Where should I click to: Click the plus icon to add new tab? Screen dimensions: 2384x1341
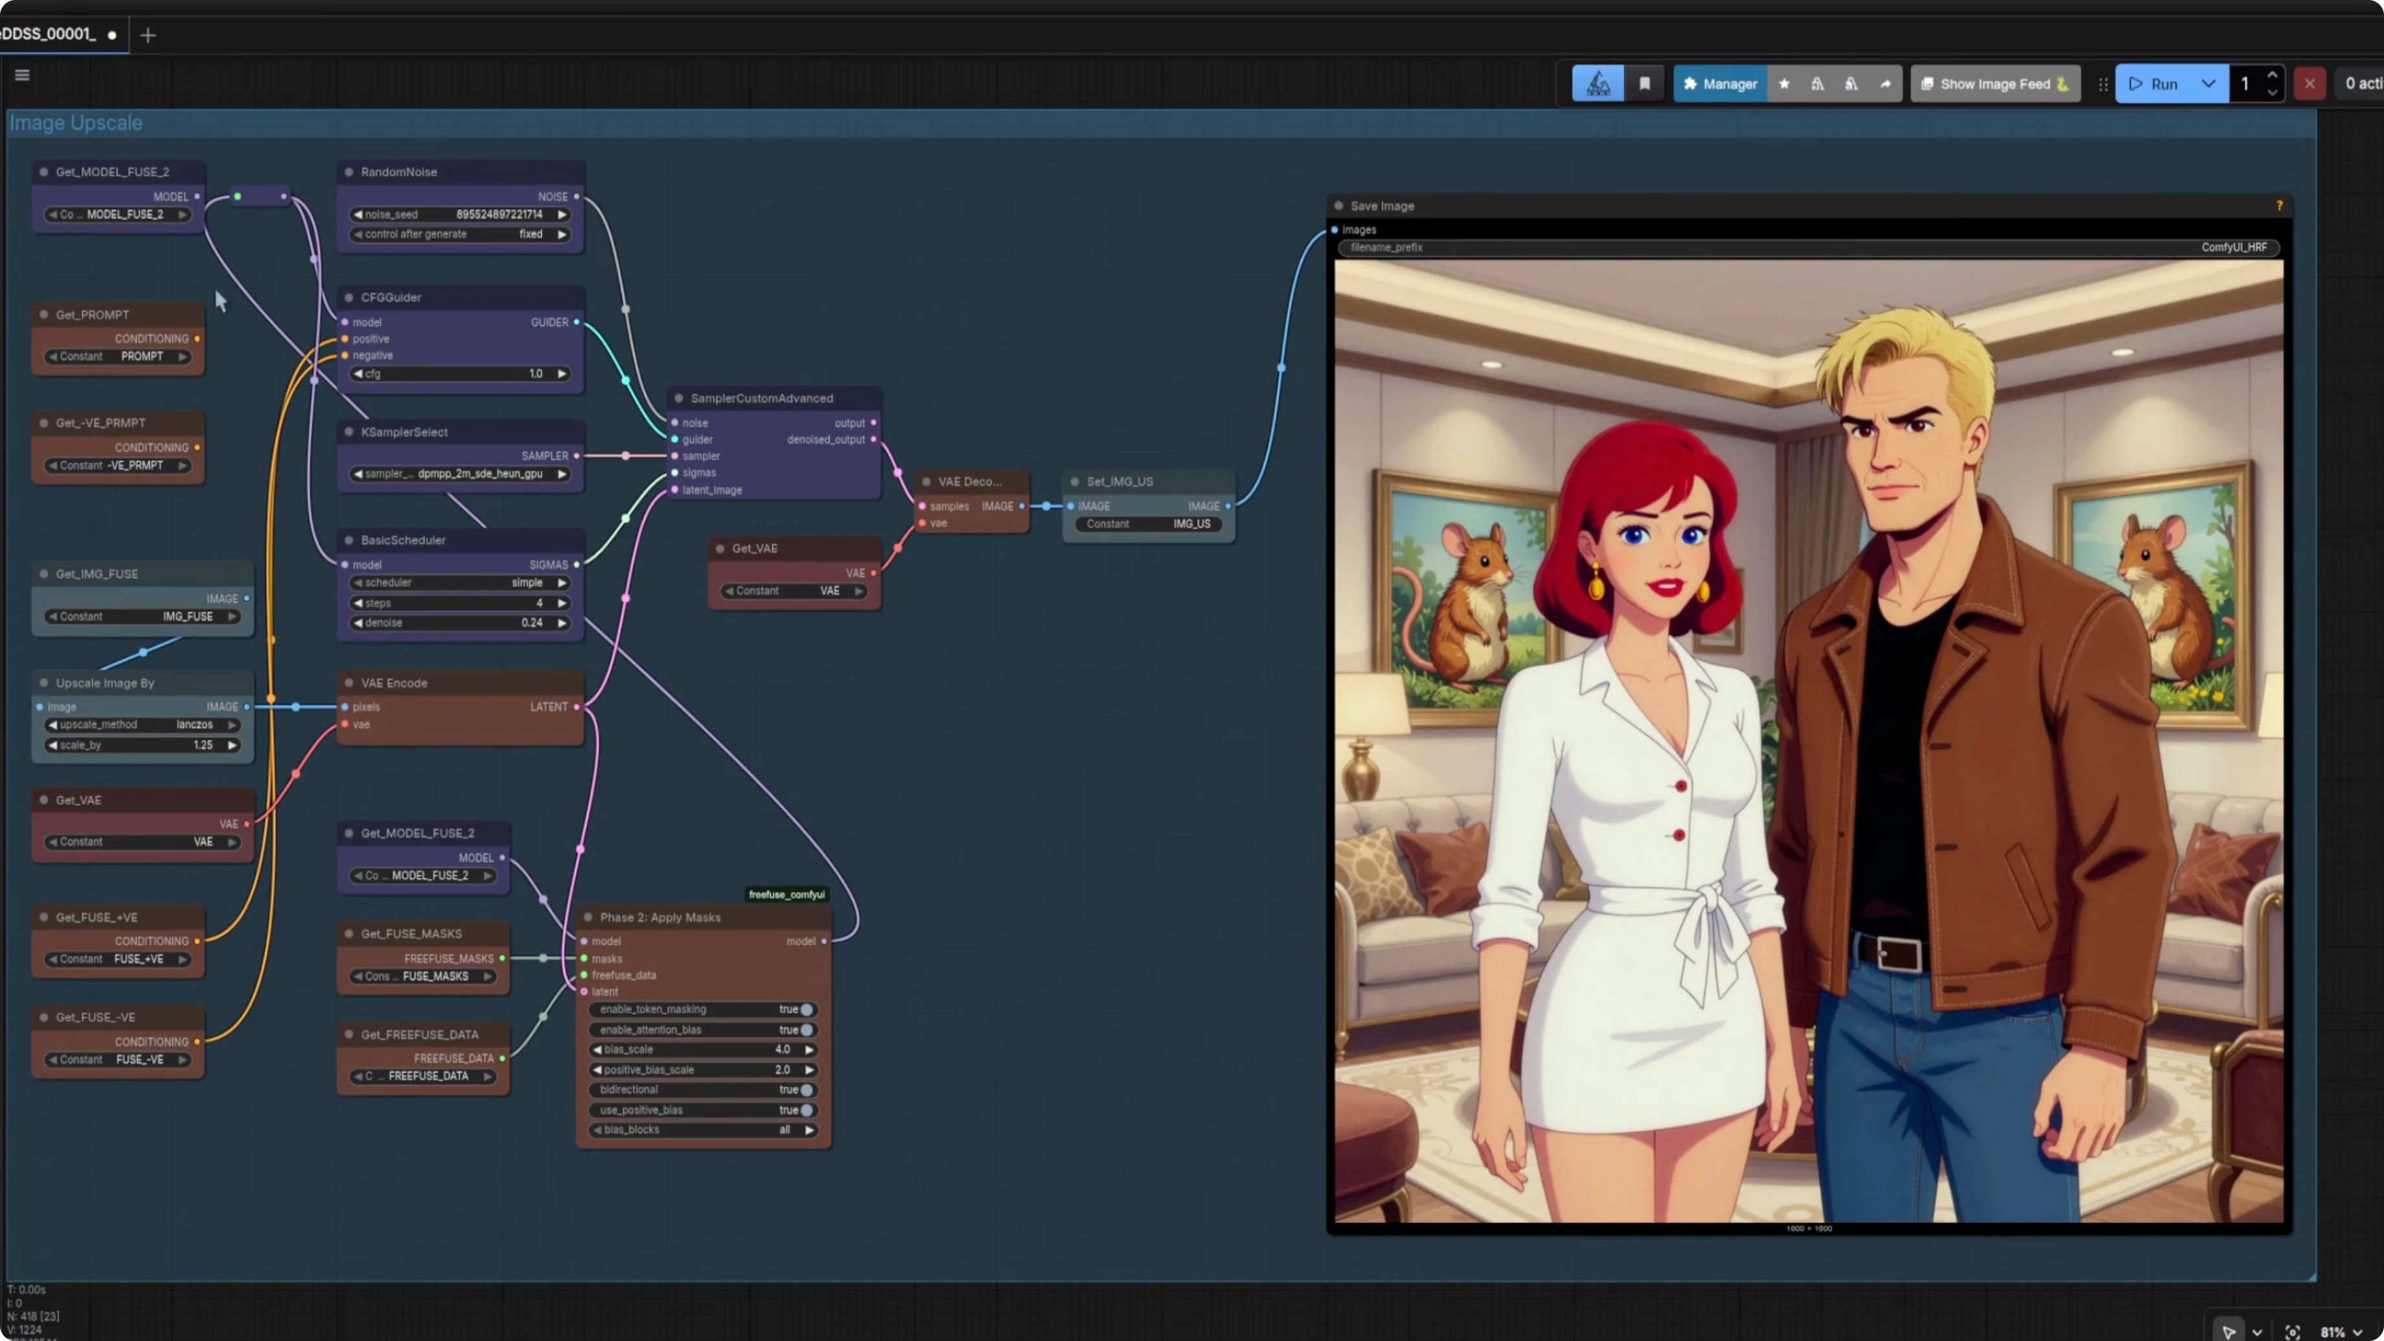pos(148,35)
